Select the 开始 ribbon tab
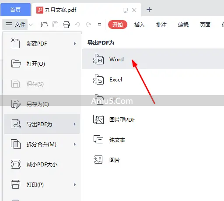This screenshot has height=201, width=224. coord(118,25)
